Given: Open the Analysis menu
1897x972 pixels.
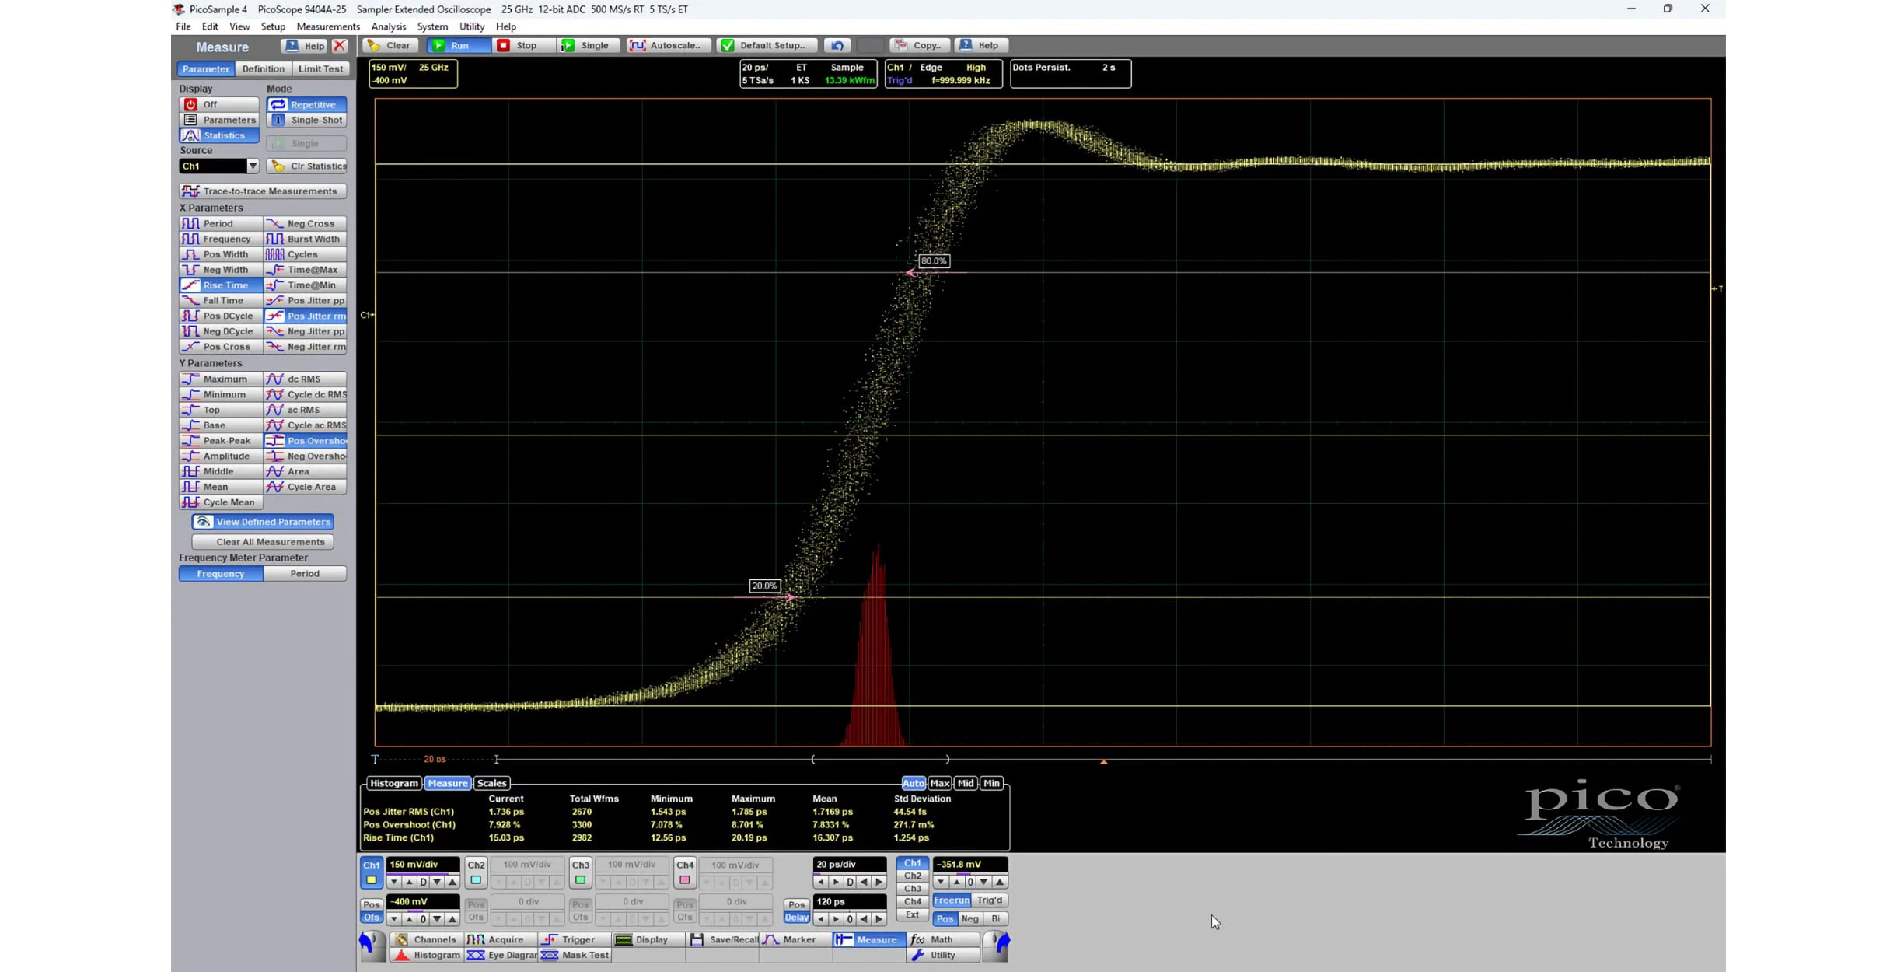Looking at the screenshot, I should point(389,26).
